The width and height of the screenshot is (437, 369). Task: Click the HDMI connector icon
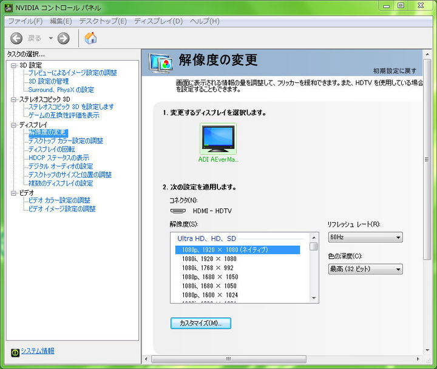(x=178, y=211)
